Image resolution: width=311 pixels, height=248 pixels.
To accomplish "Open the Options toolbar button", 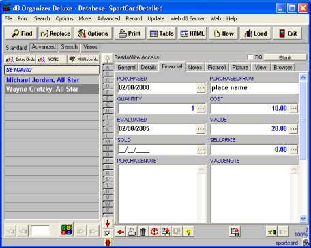I will (x=93, y=33).
